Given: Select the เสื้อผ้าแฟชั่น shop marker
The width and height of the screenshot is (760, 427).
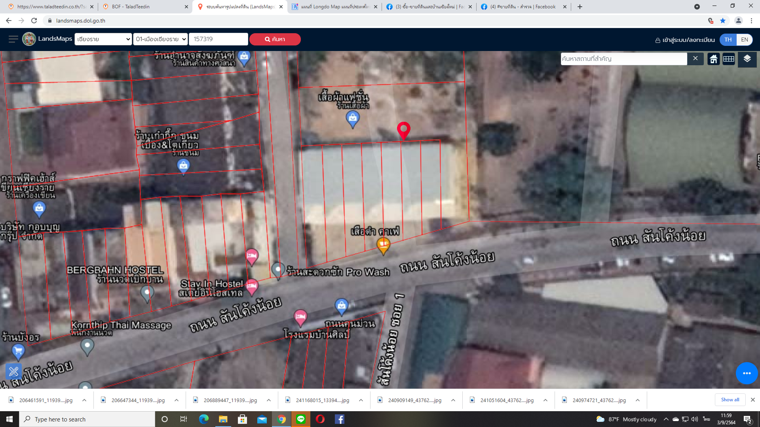Looking at the screenshot, I should 353,119.
